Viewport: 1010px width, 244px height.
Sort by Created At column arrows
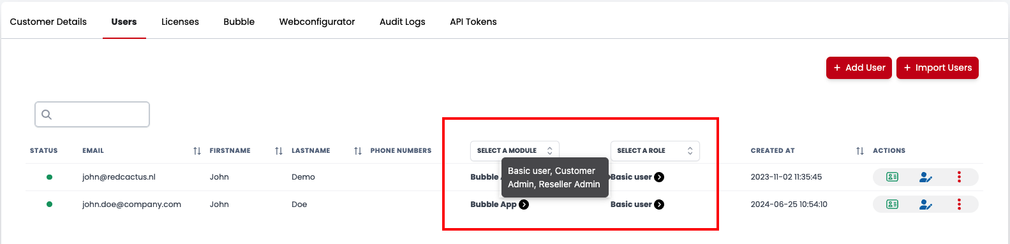pyautogui.click(x=860, y=151)
